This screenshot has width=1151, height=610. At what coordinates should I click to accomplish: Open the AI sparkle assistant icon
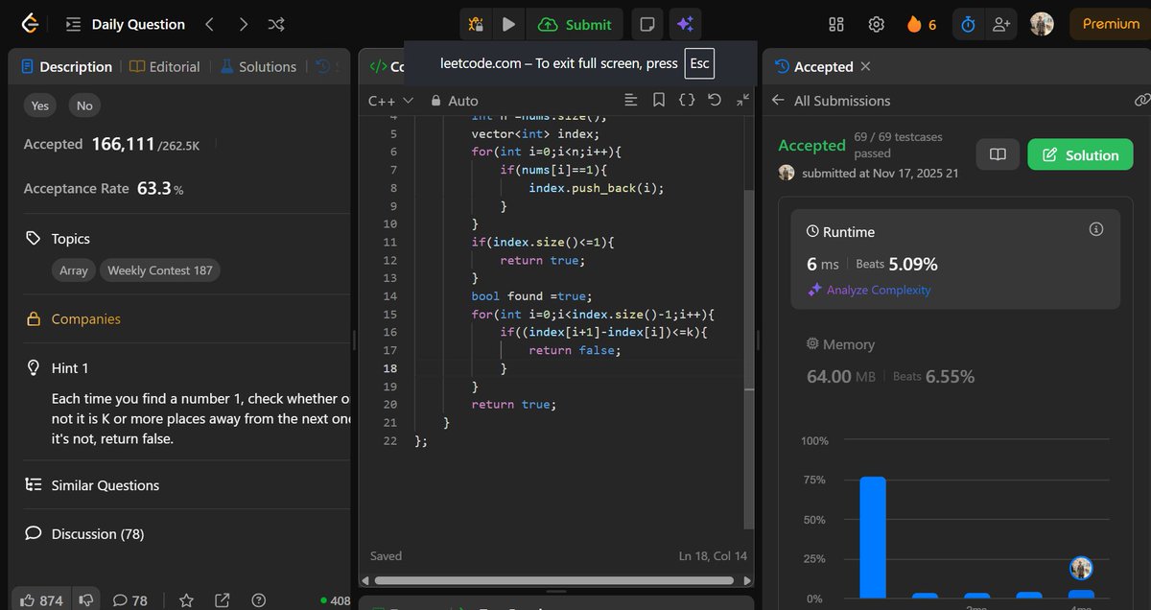(x=685, y=24)
